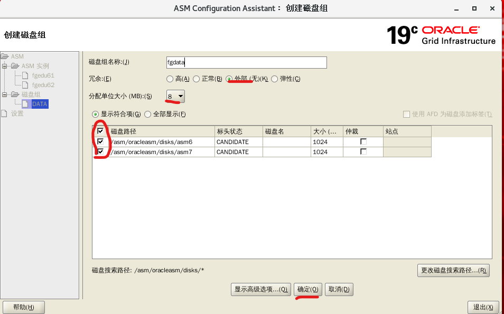Select 弹性 redundancy radio button
504x314 pixels.
point(275,79)
